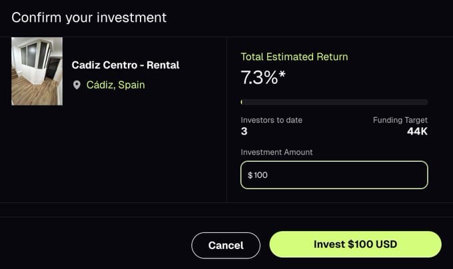Click the yellow filled start of progress bar
The width and height of the screenshot is (453, 269).
pos(242,102)
